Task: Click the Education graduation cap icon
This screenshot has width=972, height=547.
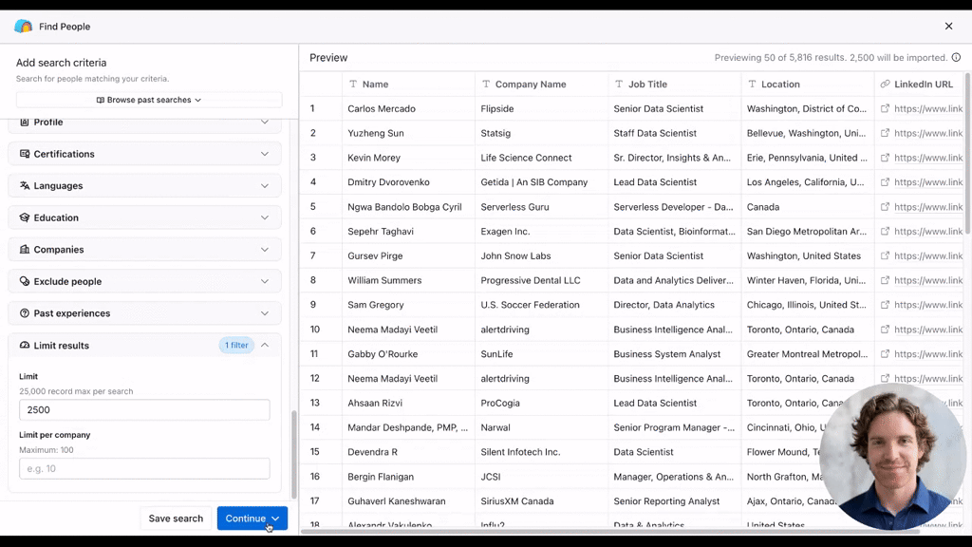Action: (x=25, y=217)
